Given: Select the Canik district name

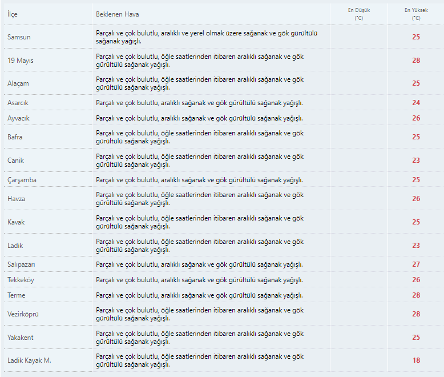Looking at the screenshot, I should pyautogui.click(x=15, y=161).
